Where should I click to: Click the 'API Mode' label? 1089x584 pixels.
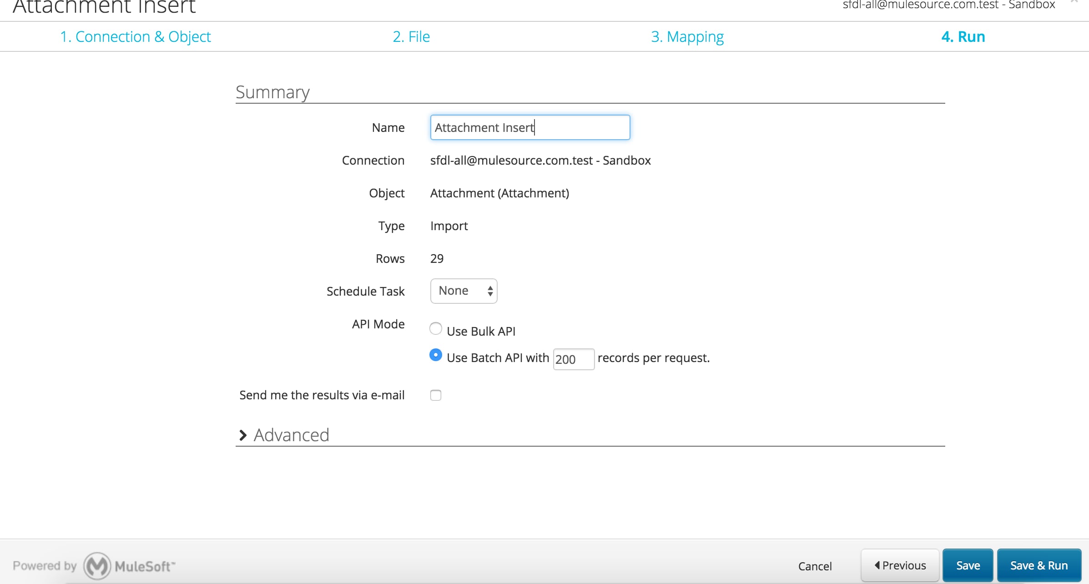[378, 324]
